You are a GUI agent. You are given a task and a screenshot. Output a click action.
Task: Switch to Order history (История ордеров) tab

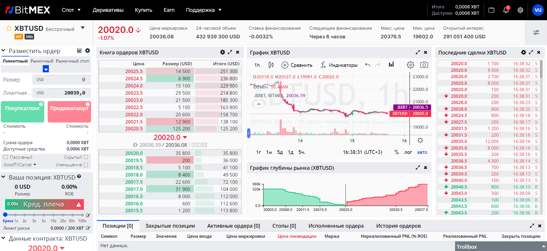pyautogui.click(x=398, y=226)
